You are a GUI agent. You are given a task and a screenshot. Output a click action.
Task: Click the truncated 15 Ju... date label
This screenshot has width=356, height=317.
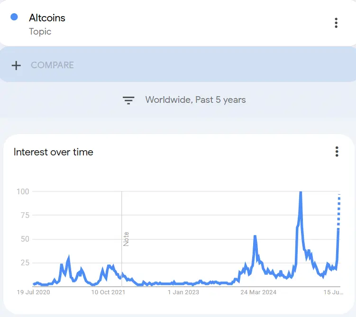pyautogui.click(x=333, y=292)
